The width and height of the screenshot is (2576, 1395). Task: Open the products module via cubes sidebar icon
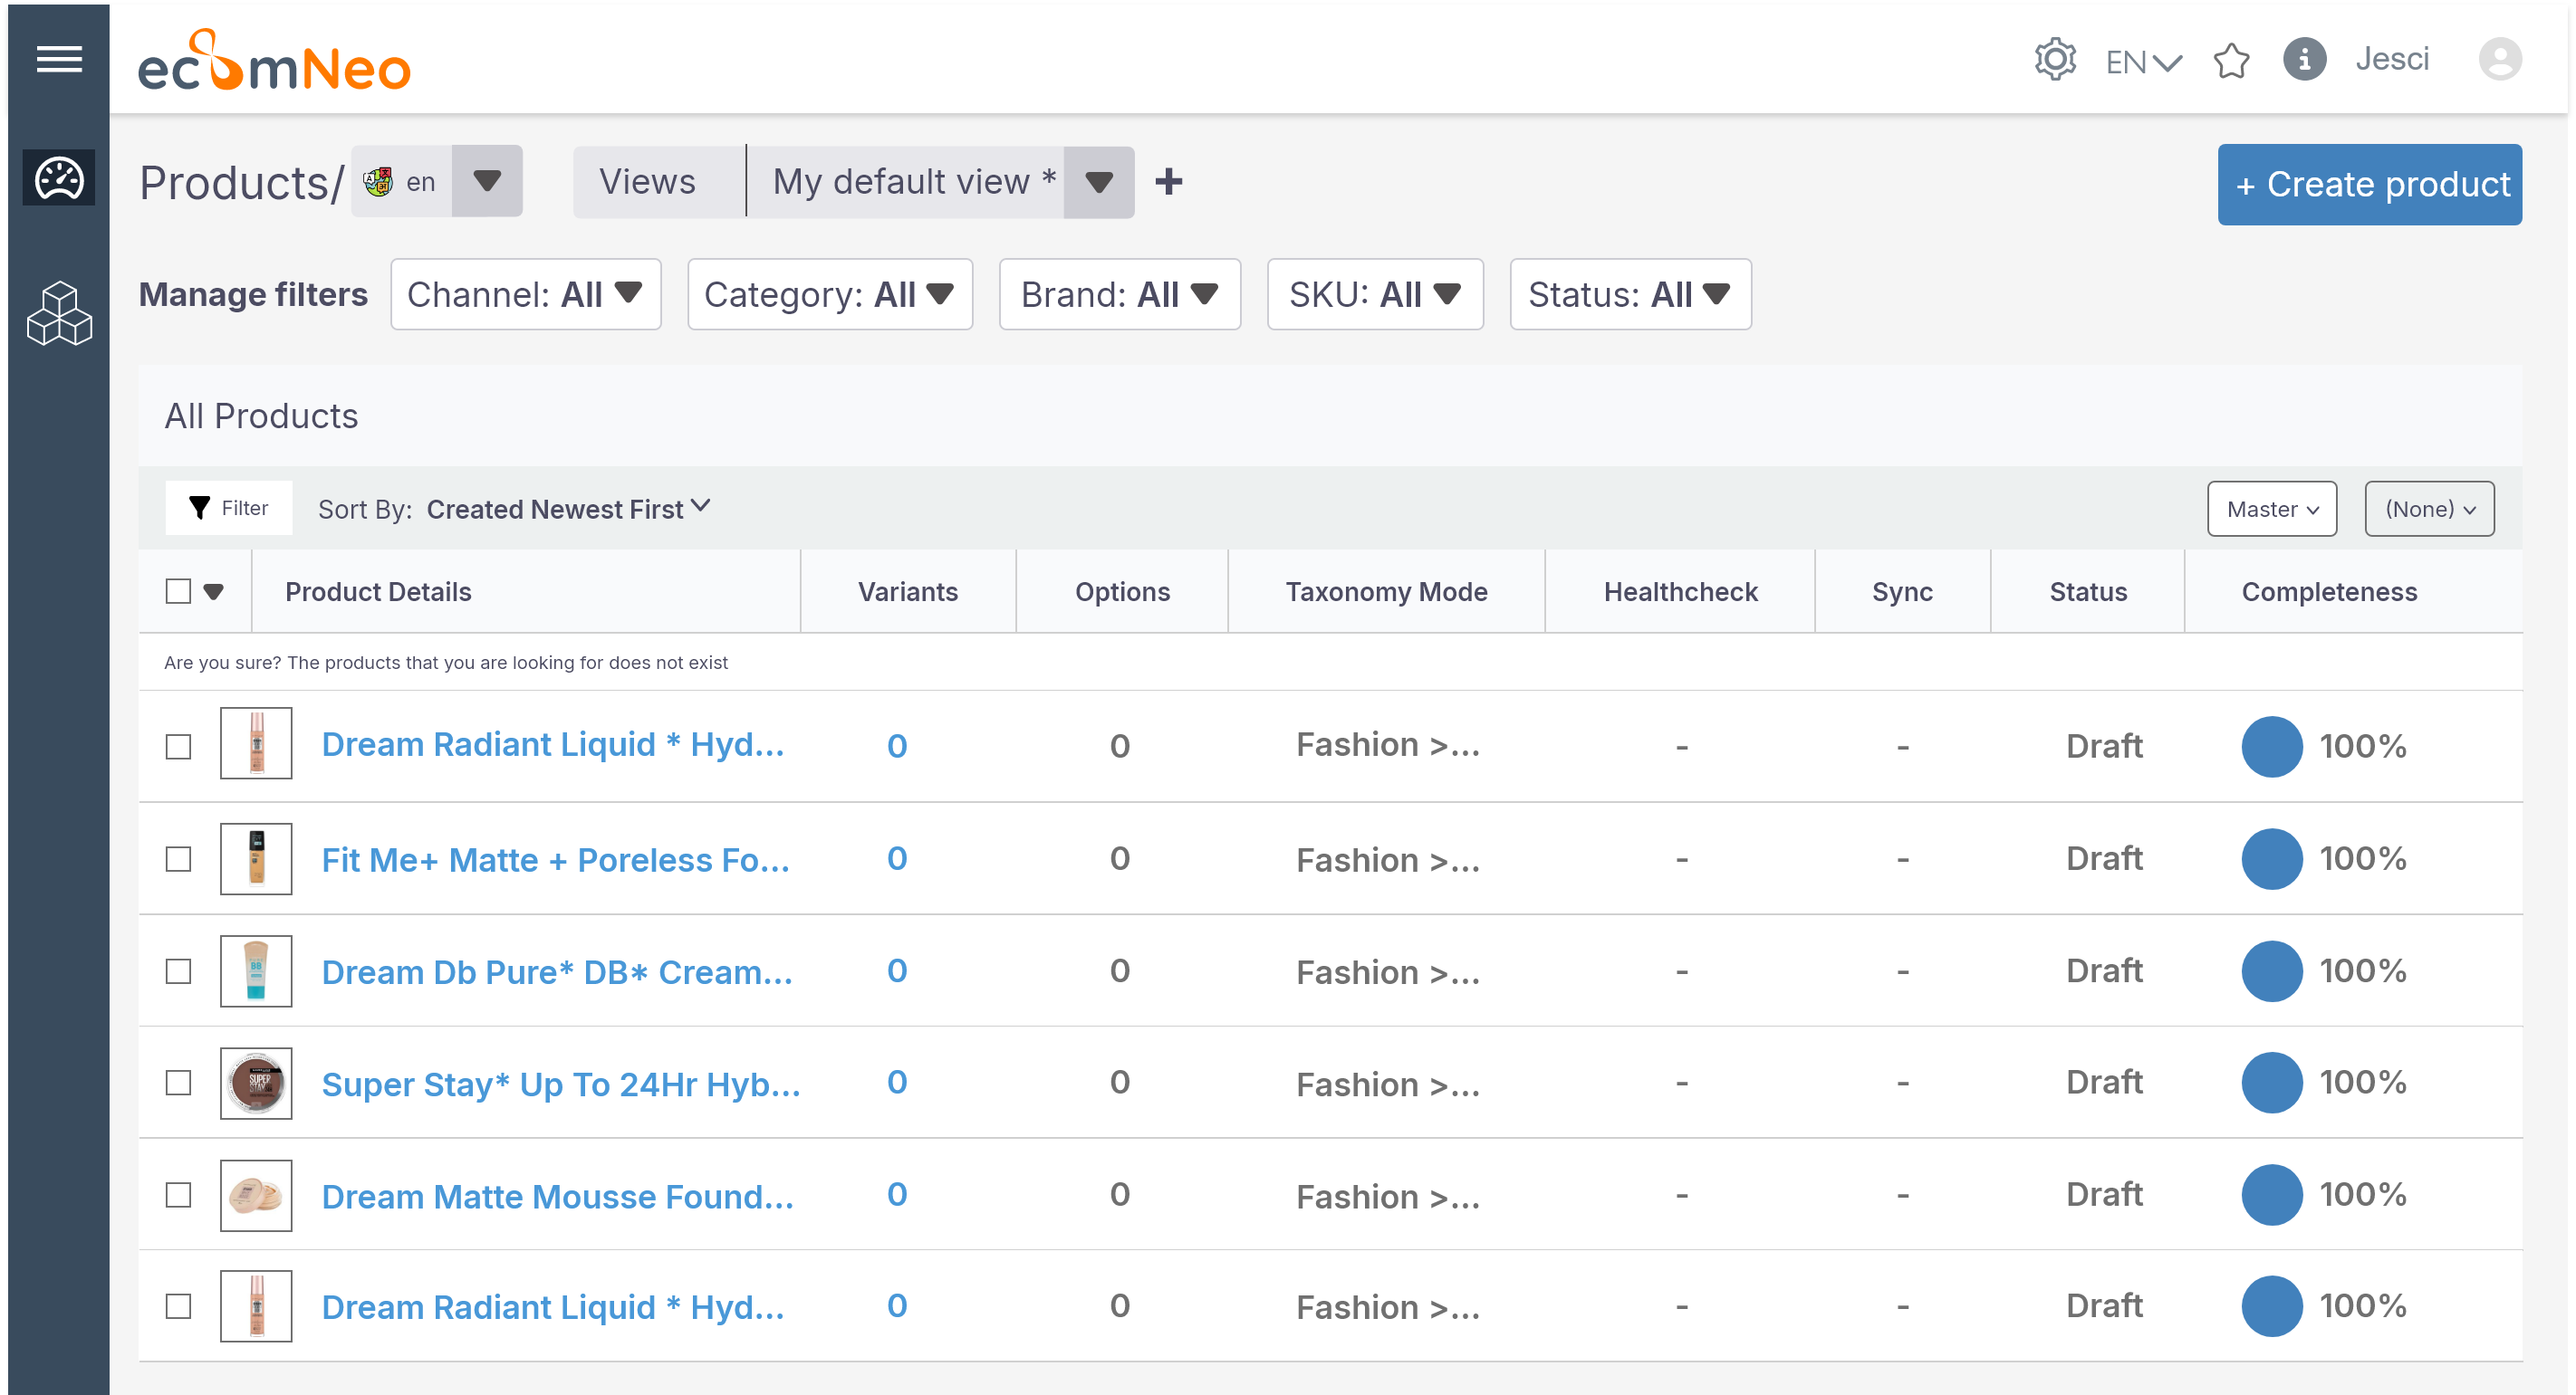click(59, 313)
